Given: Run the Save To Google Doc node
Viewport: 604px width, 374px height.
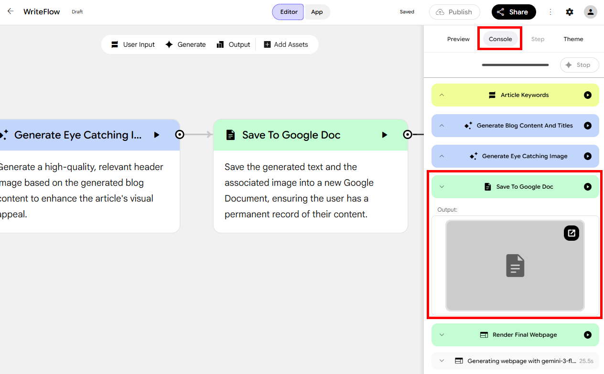Looking at the screenshot, I should [385, 135].
